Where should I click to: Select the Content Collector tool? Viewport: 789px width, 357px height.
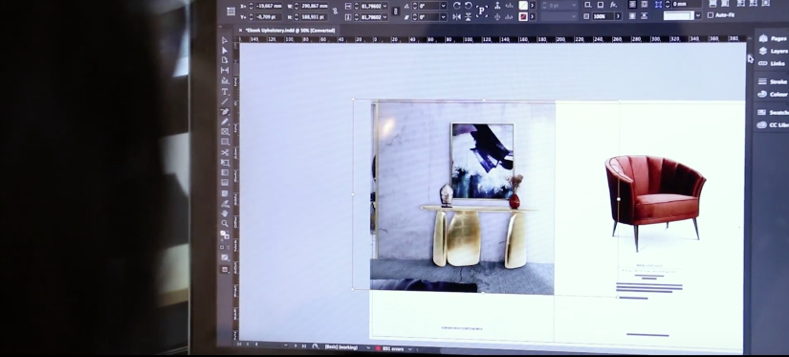(x=225, y=80)
